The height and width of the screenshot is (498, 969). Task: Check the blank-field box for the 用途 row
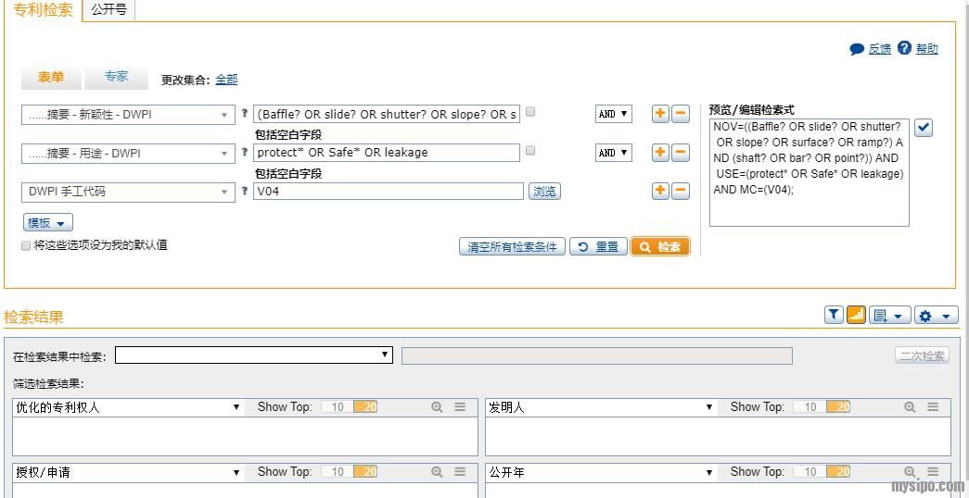[x=530, y=151]
